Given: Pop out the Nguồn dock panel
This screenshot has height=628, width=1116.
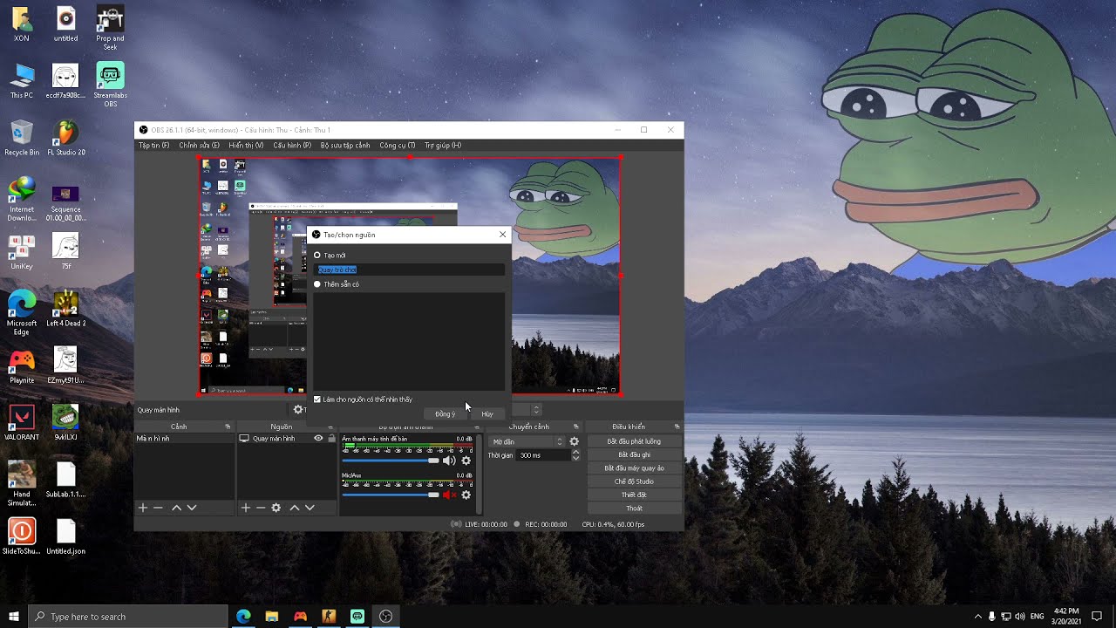Looking at the screenshot, I should (x=330, y=427).
